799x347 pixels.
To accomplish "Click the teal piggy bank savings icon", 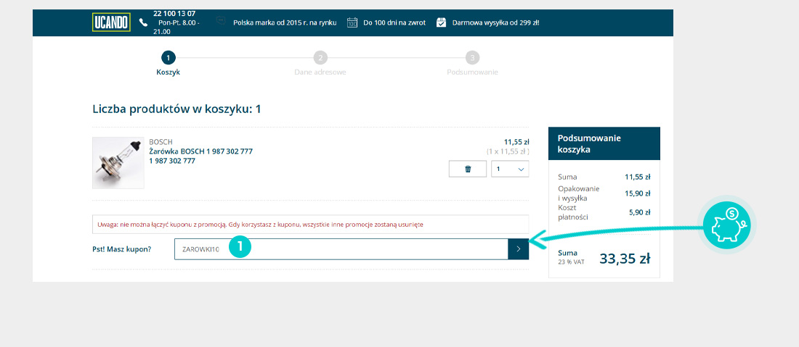I will point(727,226).
